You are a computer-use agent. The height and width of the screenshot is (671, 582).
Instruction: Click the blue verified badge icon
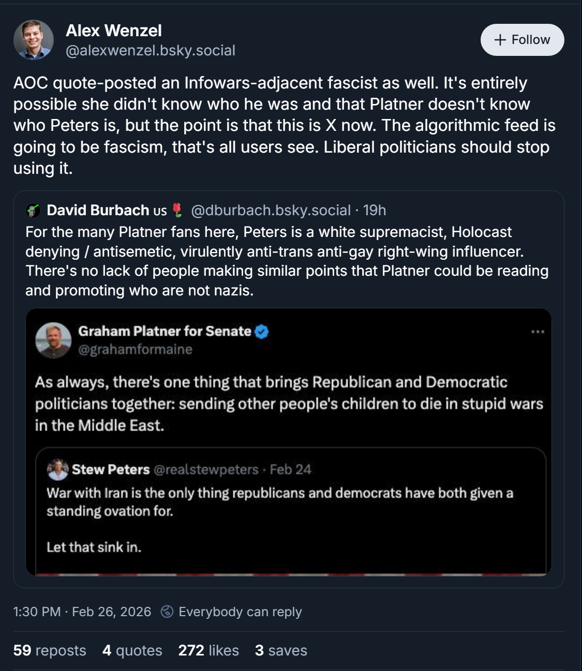(262, 331)
